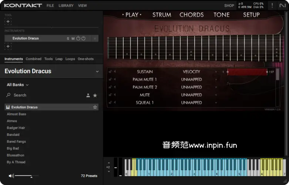Viewport: 289px width, 185px height.
Task: Open the FILE menu
Action: [x=50, y=6]
